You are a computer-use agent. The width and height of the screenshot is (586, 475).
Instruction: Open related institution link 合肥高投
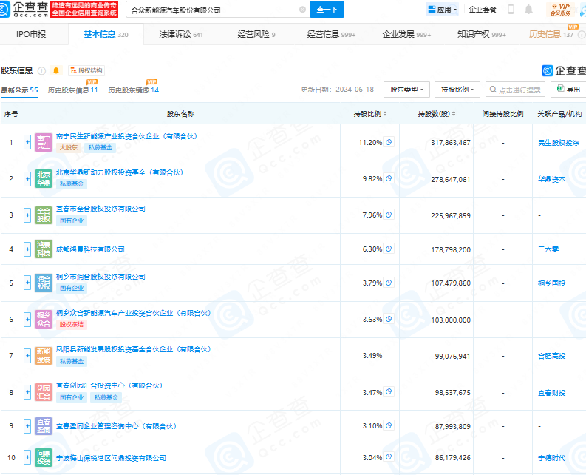[551, 356]
